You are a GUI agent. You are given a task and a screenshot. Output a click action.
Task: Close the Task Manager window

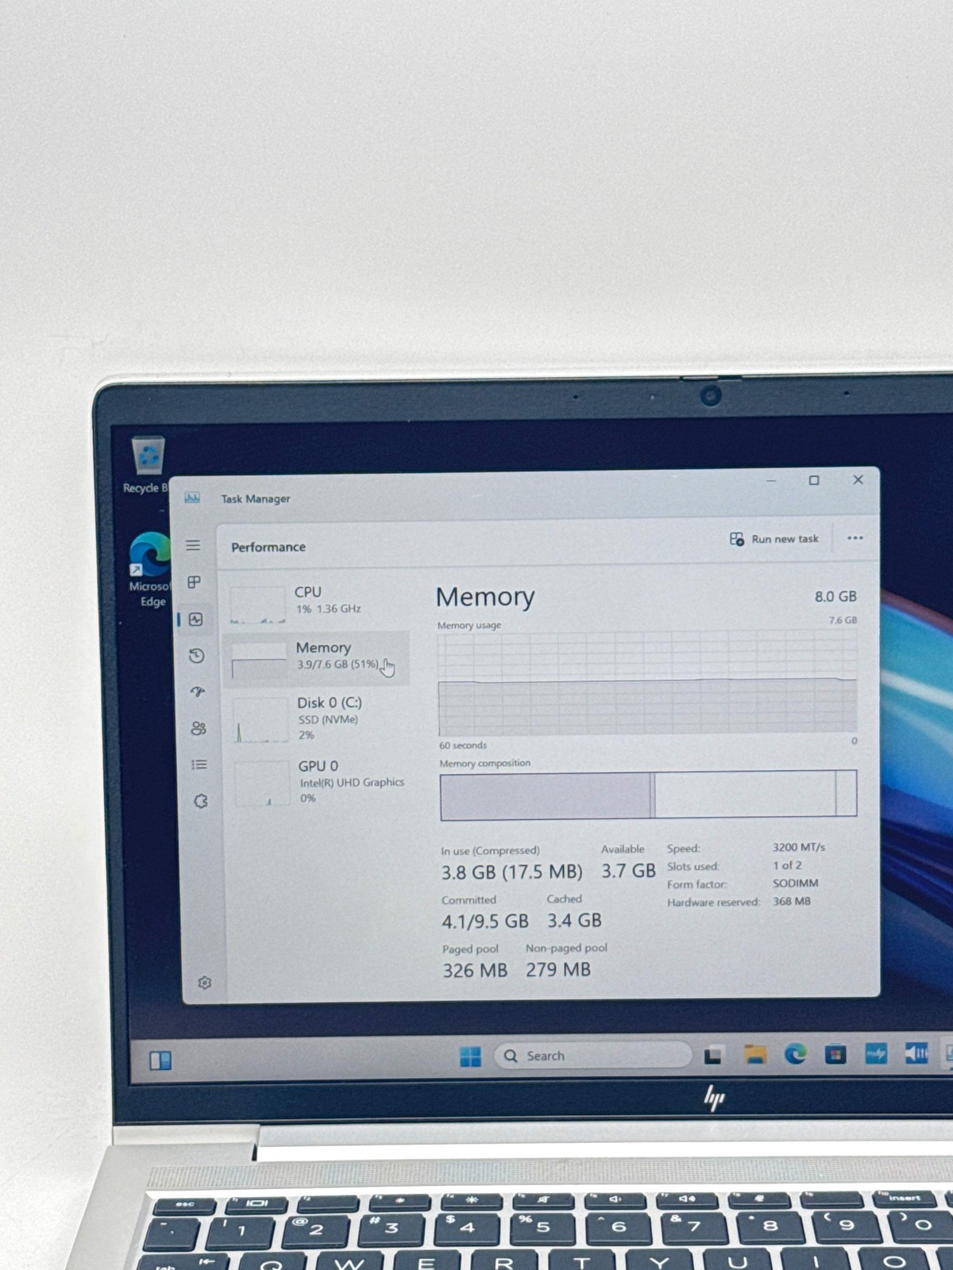click(x=858, y=479)
